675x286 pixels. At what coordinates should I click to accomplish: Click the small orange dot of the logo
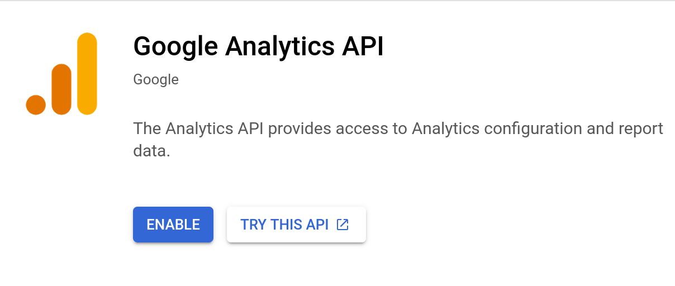coord(36,105)
